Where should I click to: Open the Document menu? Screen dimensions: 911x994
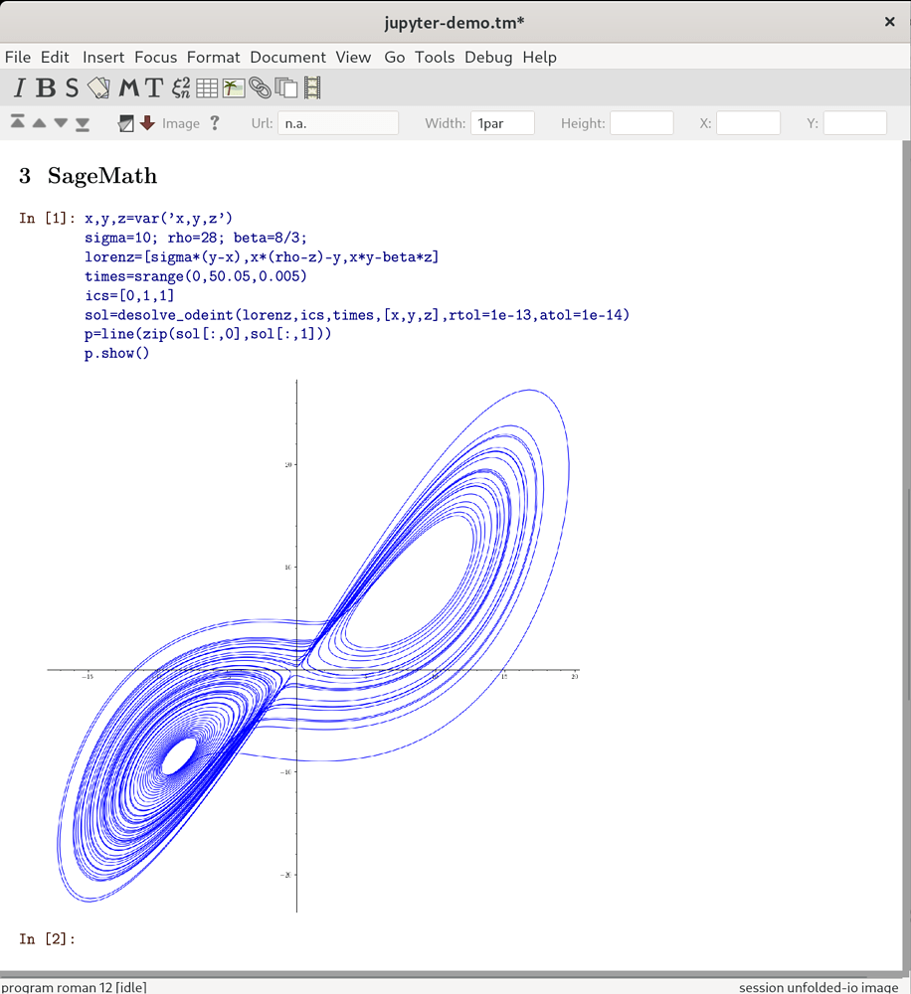point(288,57)
